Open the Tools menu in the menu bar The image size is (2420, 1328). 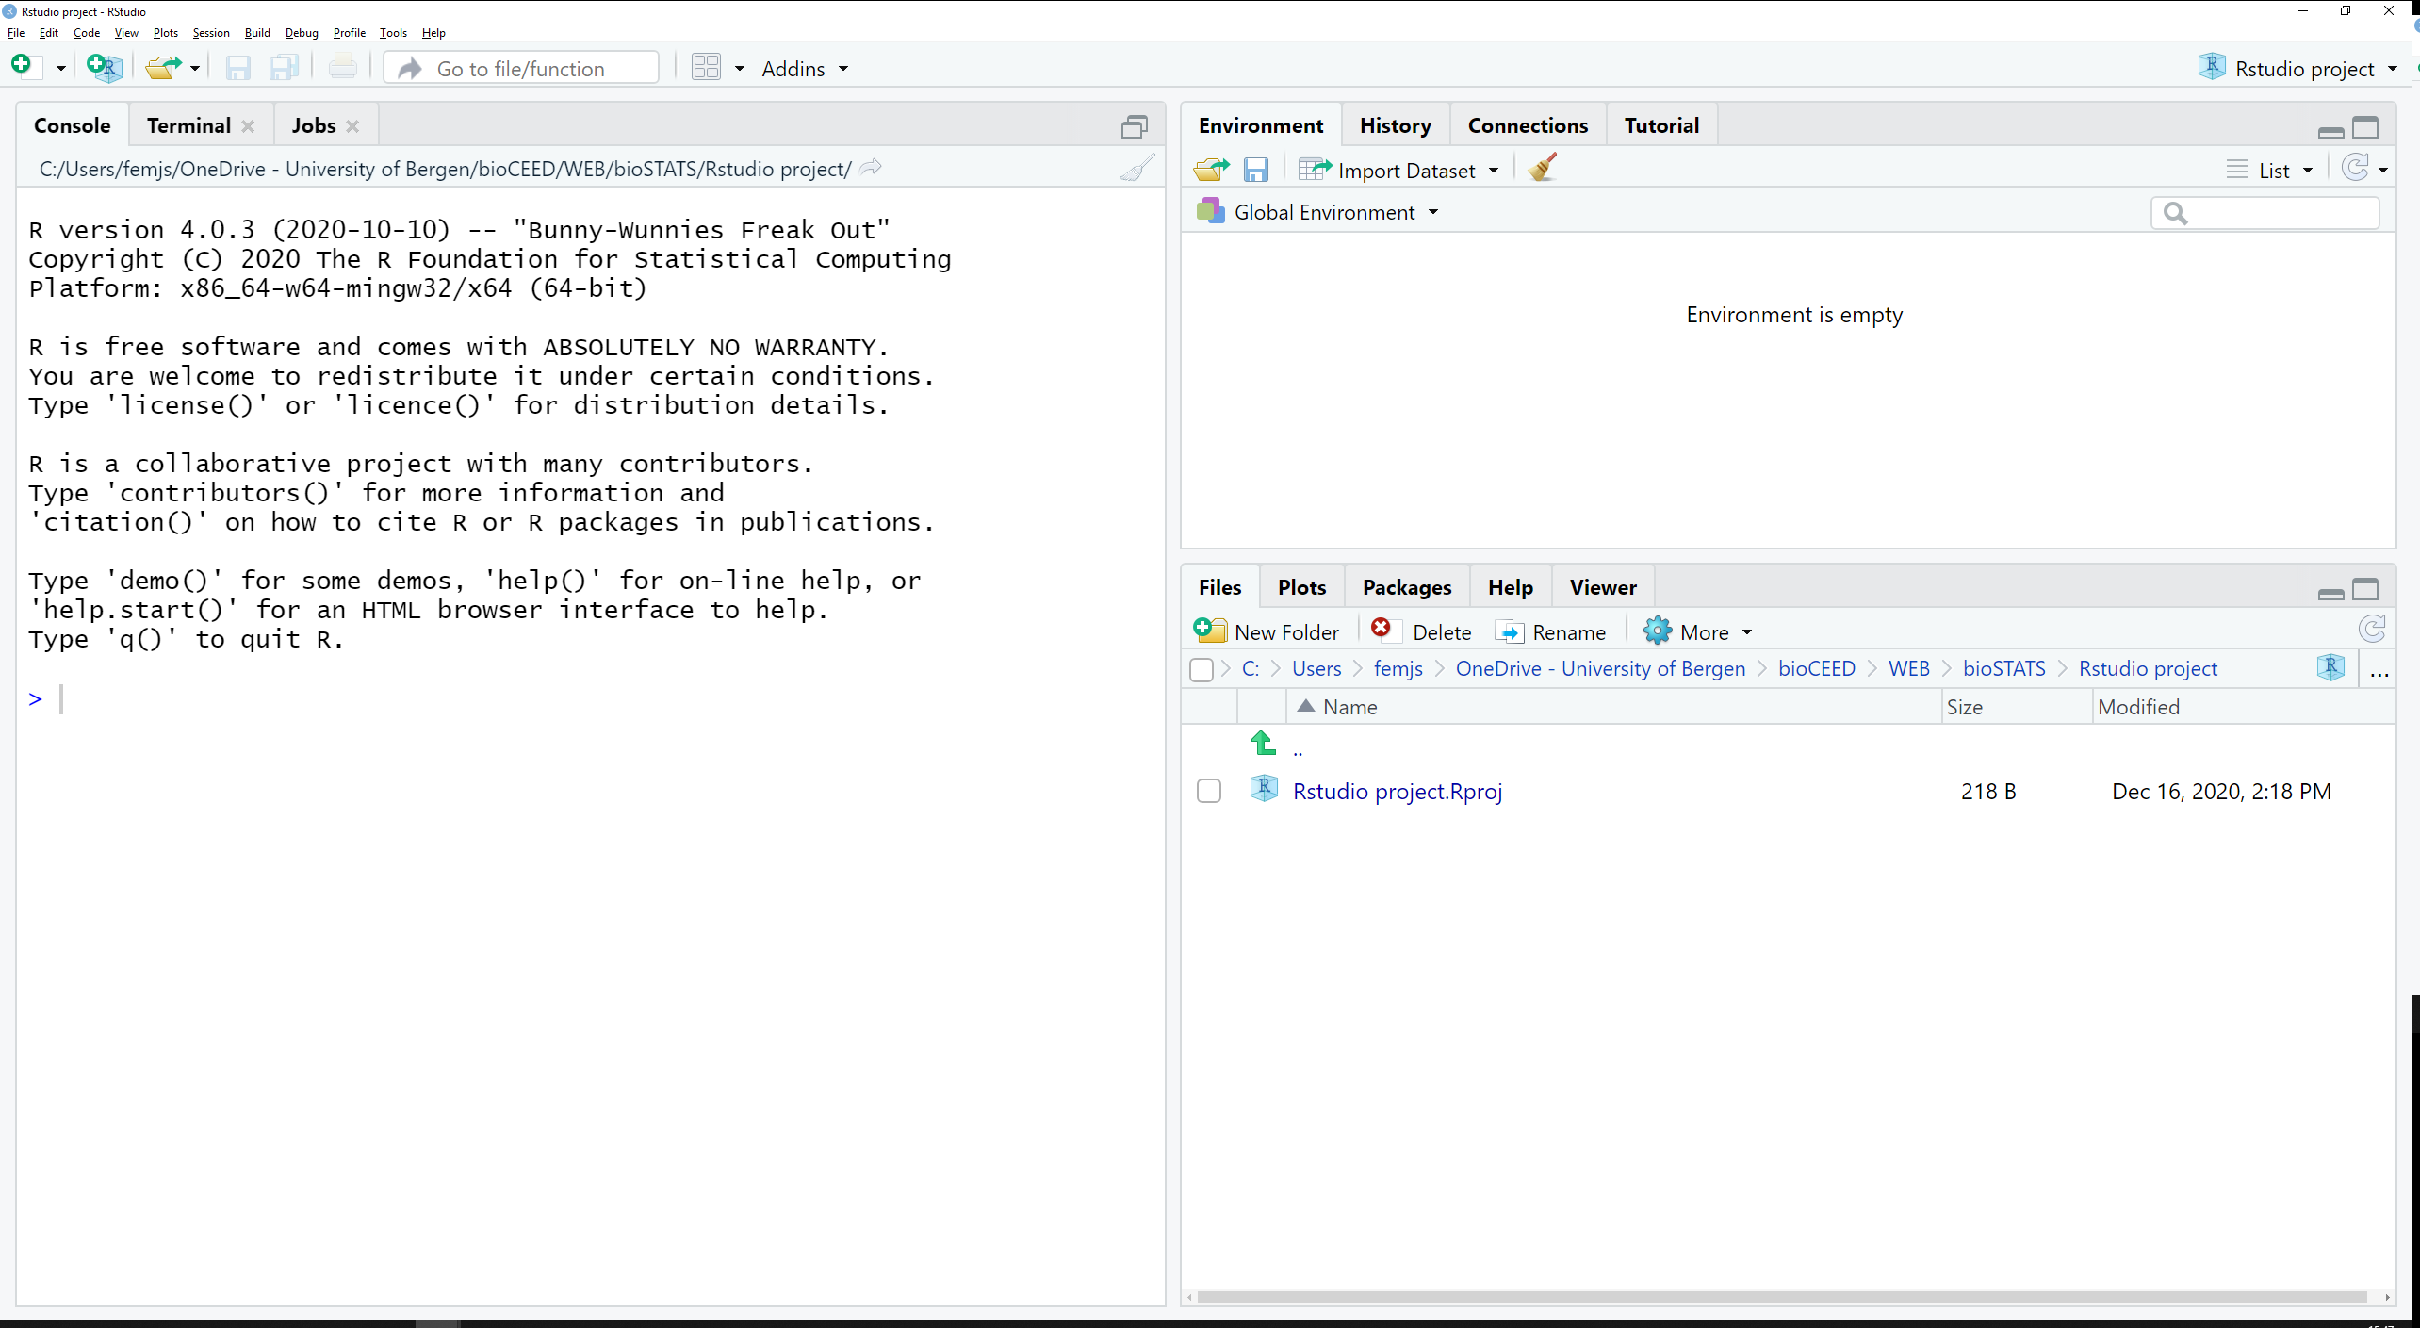point(391,33)
